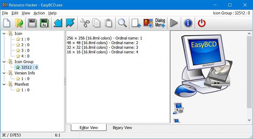Click preview scrollbar down arrow
This screenshot has width=253, height=139.
[249, 120]
